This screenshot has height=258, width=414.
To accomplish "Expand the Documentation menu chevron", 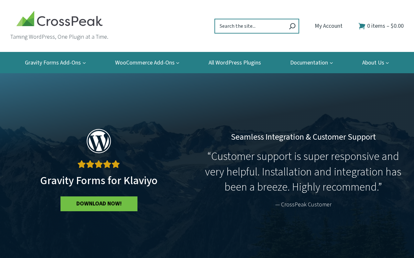I will click(331, 63).
